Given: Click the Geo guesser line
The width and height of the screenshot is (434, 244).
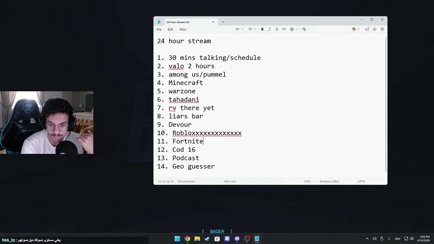Looking at the screenshot, I should [x=186, y=166].
